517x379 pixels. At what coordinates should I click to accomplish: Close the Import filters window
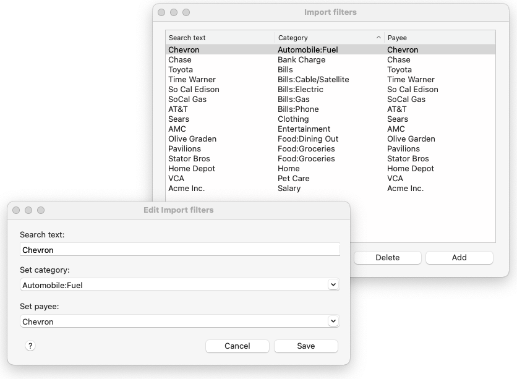click(x=161, y=12)
